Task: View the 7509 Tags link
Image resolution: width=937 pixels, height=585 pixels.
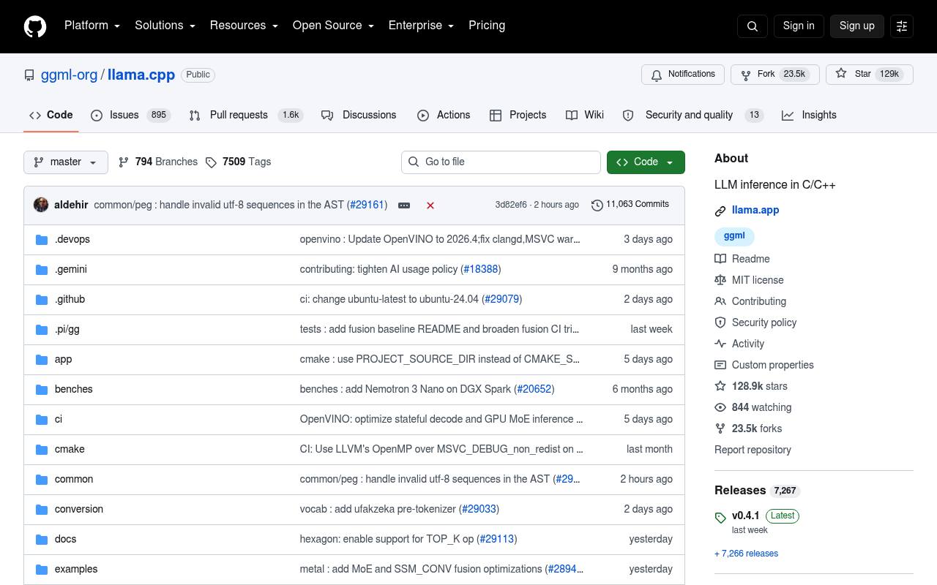Action: tap(238, 162)
